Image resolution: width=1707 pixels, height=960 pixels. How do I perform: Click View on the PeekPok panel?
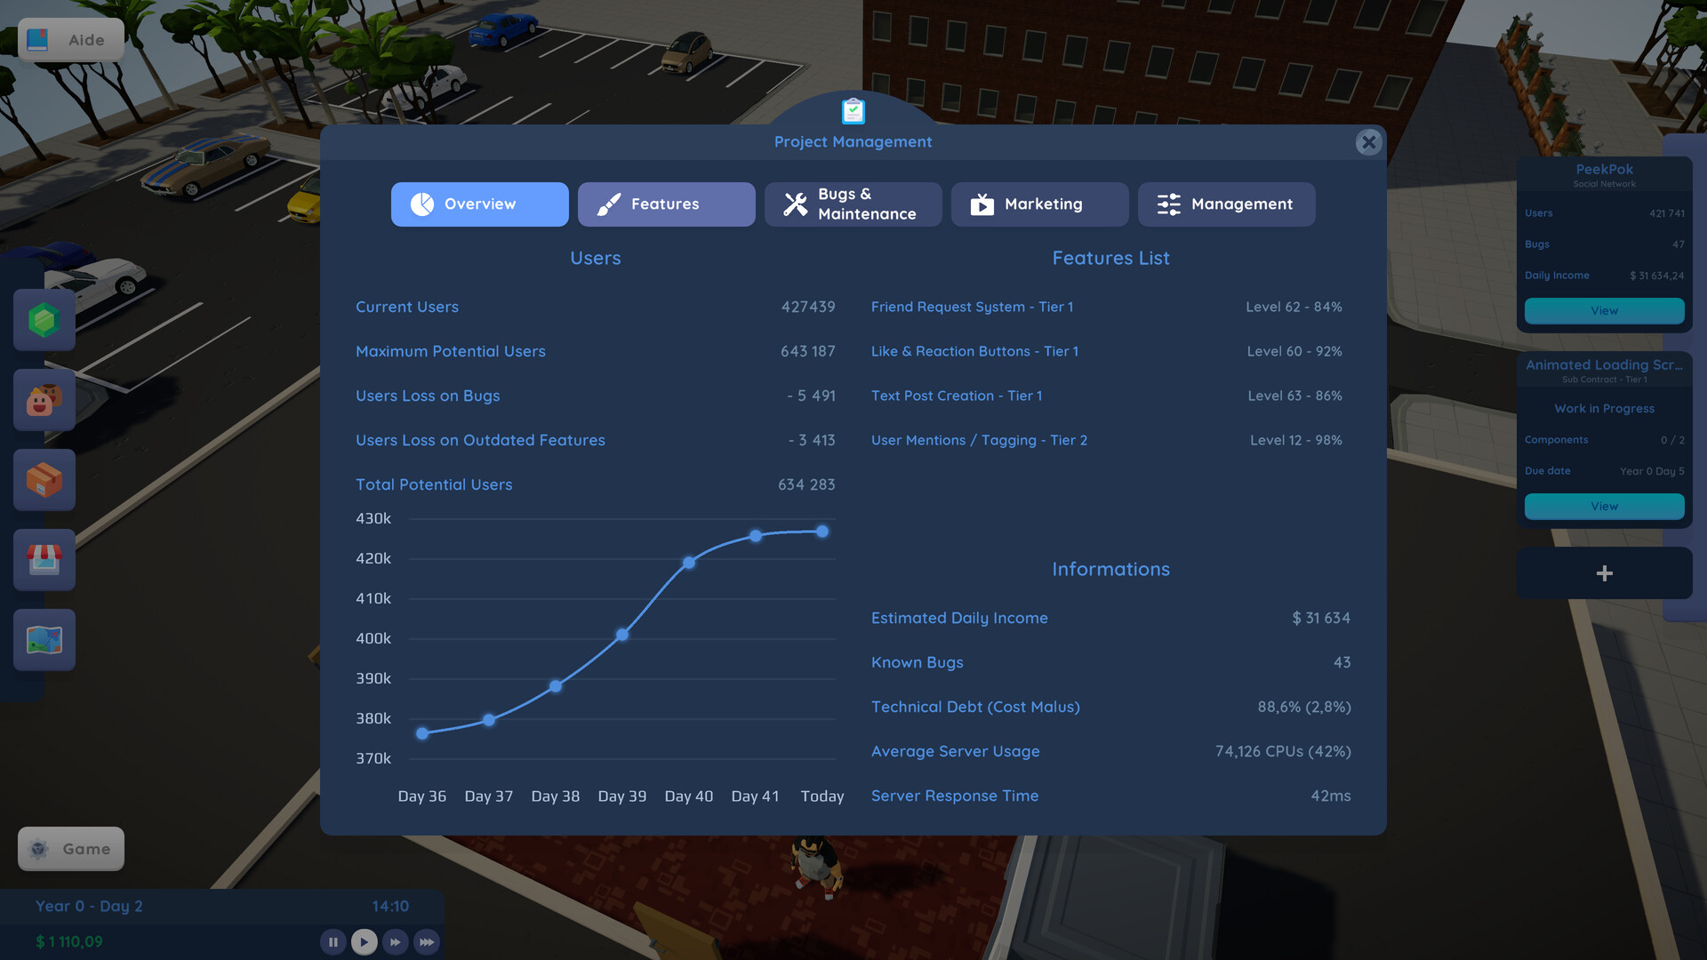pyautogui.click(x=1604, y=310)
